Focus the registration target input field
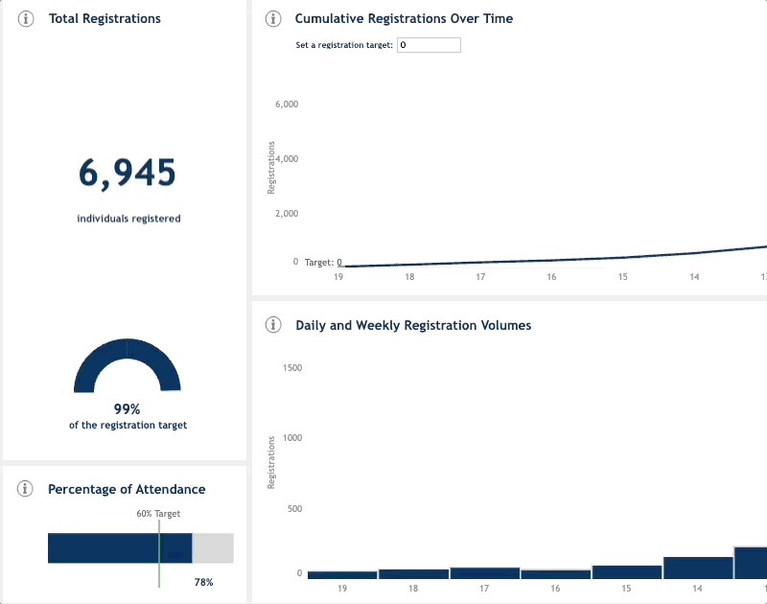The width and height of the screenshot is (767, 604). click(429, 45)
